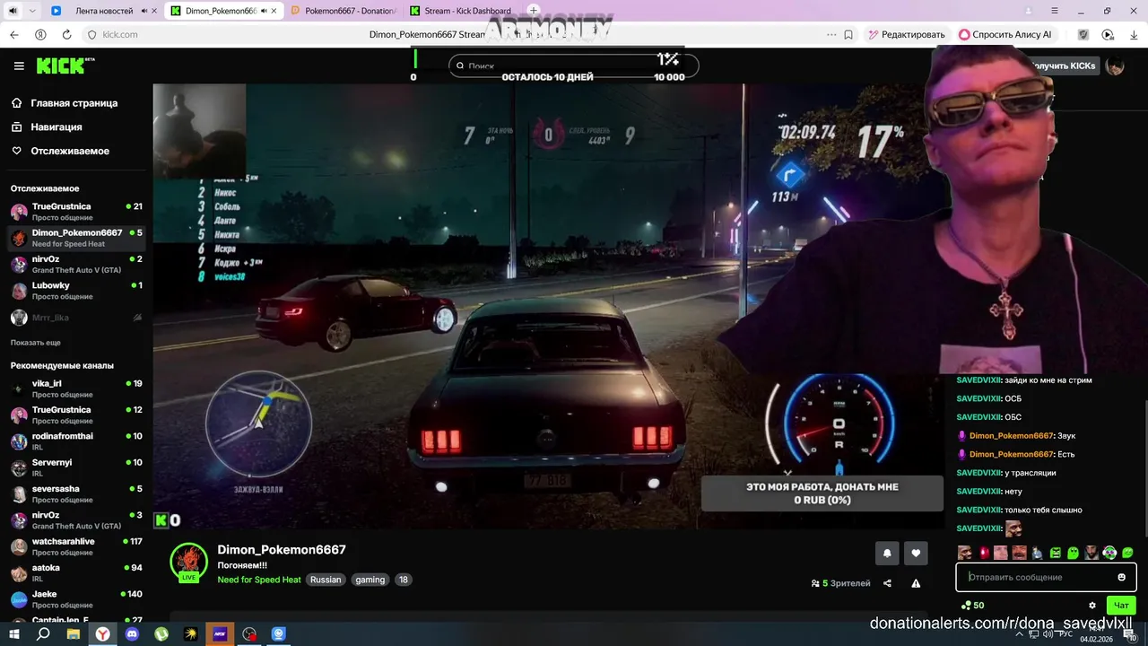Open the emoji picker in chat input
Screen dimensions: 1148x646
point(1121,577)
